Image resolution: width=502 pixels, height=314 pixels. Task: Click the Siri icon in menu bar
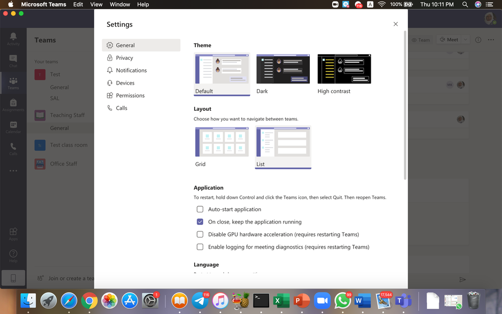click(478, 5)
